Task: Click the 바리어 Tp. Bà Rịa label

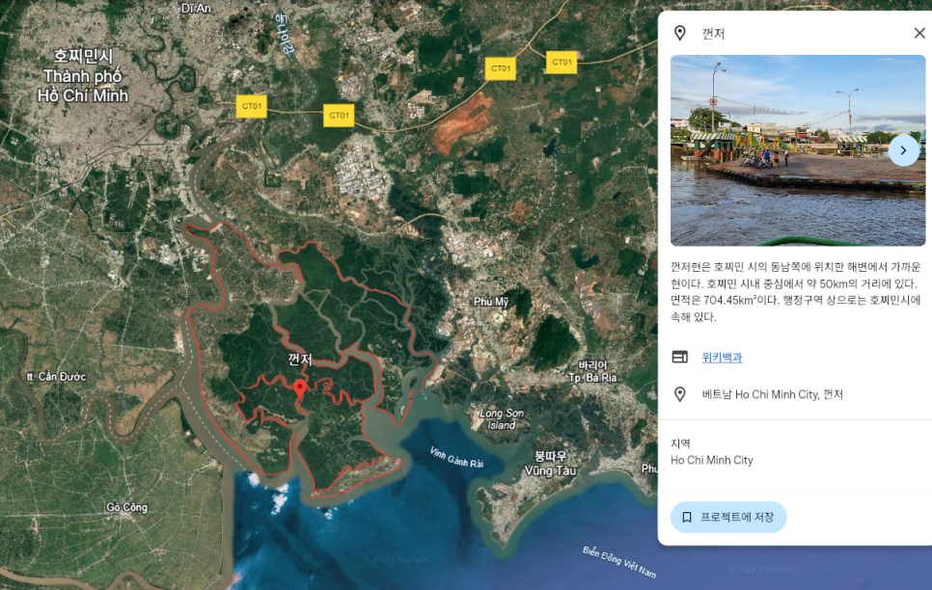Action: (592, 371)
